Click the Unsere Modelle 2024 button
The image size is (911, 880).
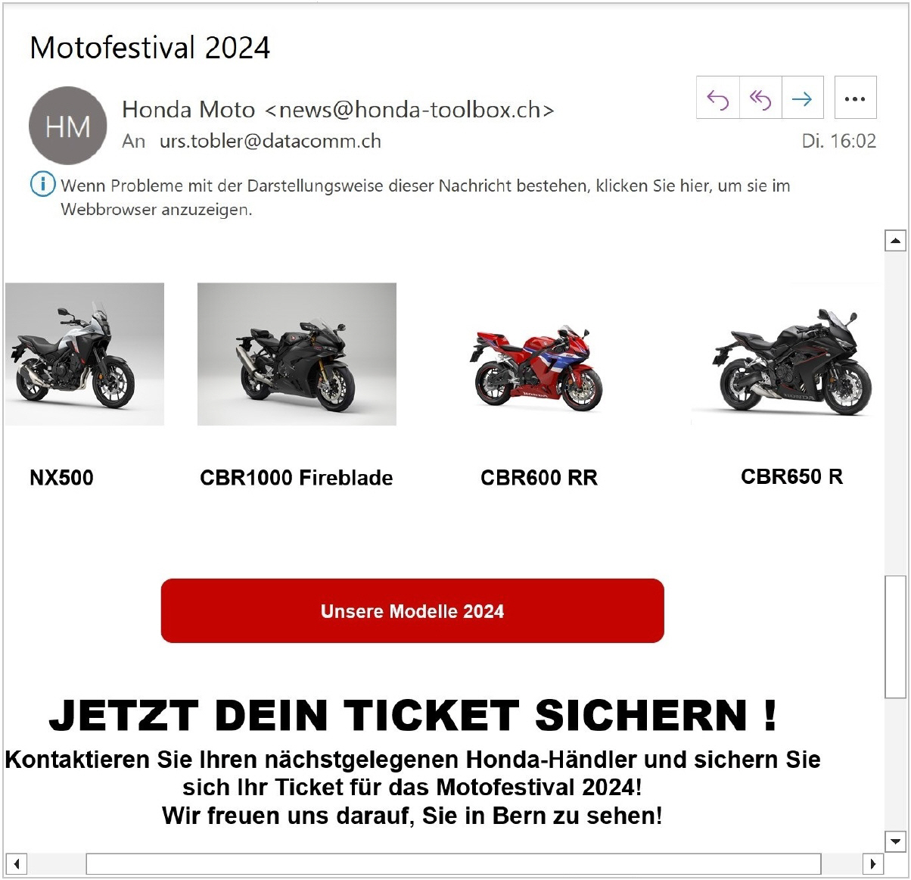(x=412, y=611)
